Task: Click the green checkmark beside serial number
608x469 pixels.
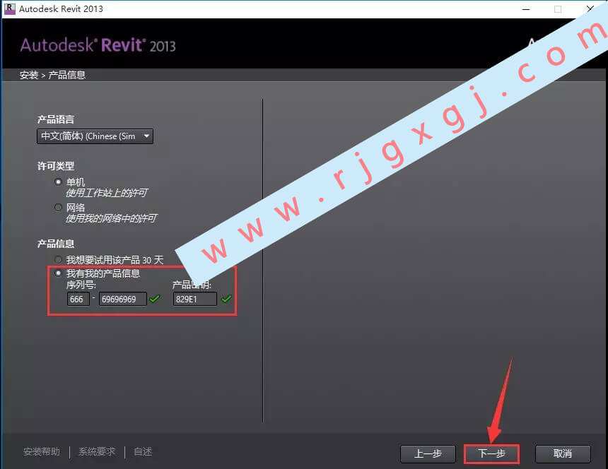Action: coord(155,299)
